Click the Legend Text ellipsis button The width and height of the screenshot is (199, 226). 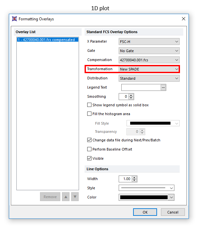(163, 88)
